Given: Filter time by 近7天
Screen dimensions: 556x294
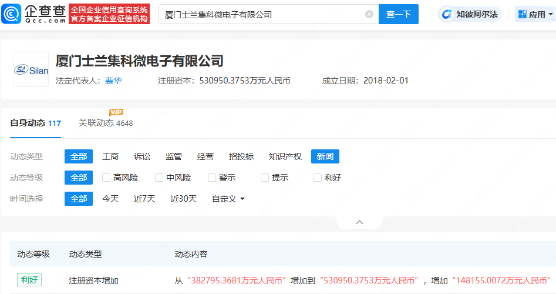Looking at the screenshot, I should tap(144, 199).
